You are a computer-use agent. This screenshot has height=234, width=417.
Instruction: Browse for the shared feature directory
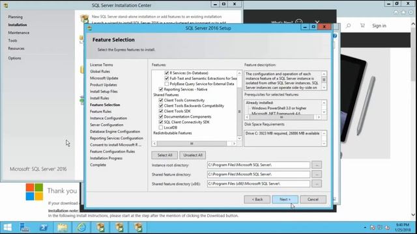point(317,174)
